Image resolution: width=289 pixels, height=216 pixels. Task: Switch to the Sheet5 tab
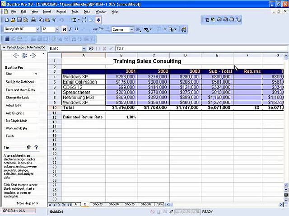(x=130, y=204)
